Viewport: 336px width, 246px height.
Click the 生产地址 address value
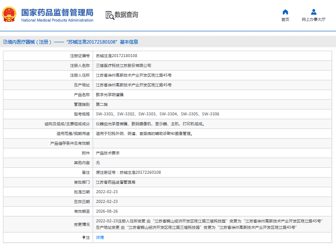coord(134,85)
